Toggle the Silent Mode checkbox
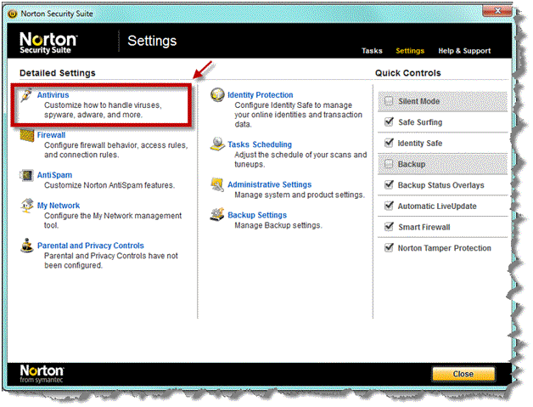The image size is (533, 407). click(389, 101)
